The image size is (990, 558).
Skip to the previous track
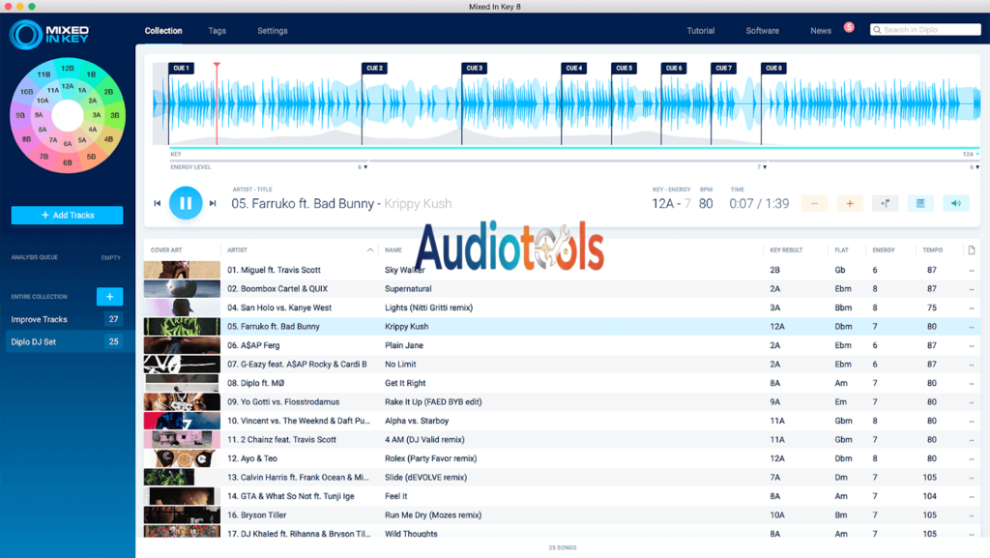pos(158,203)
